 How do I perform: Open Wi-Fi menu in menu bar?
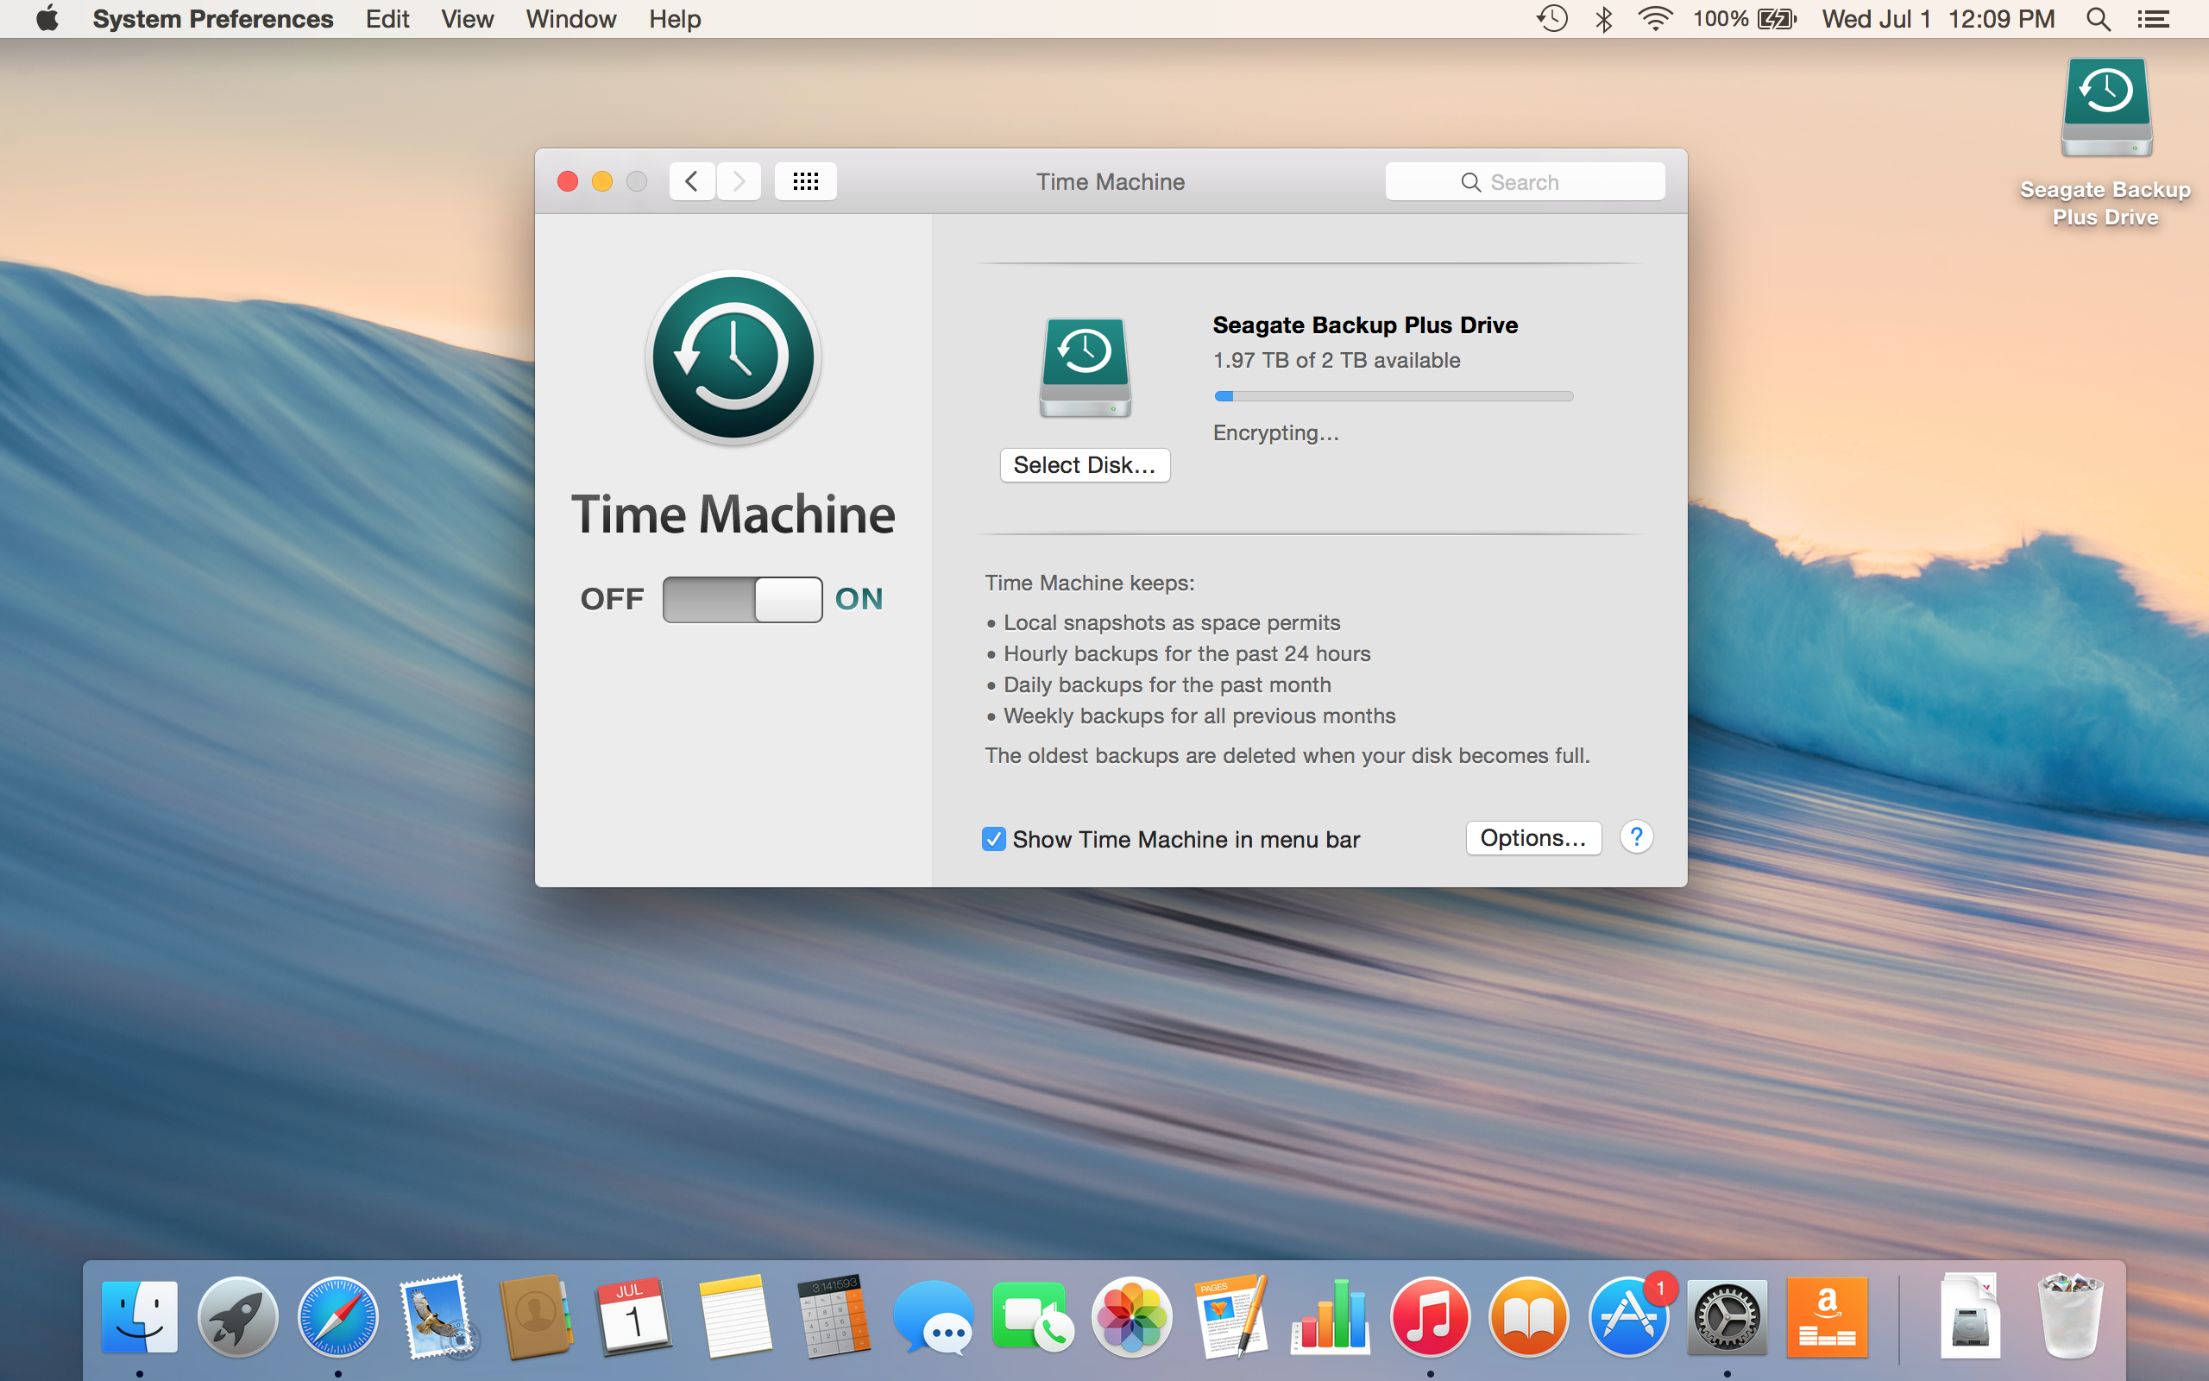(1655, 18)
